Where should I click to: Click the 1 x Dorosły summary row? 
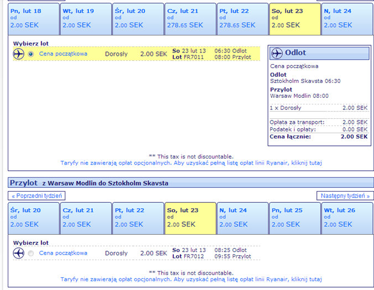point(319,108)
